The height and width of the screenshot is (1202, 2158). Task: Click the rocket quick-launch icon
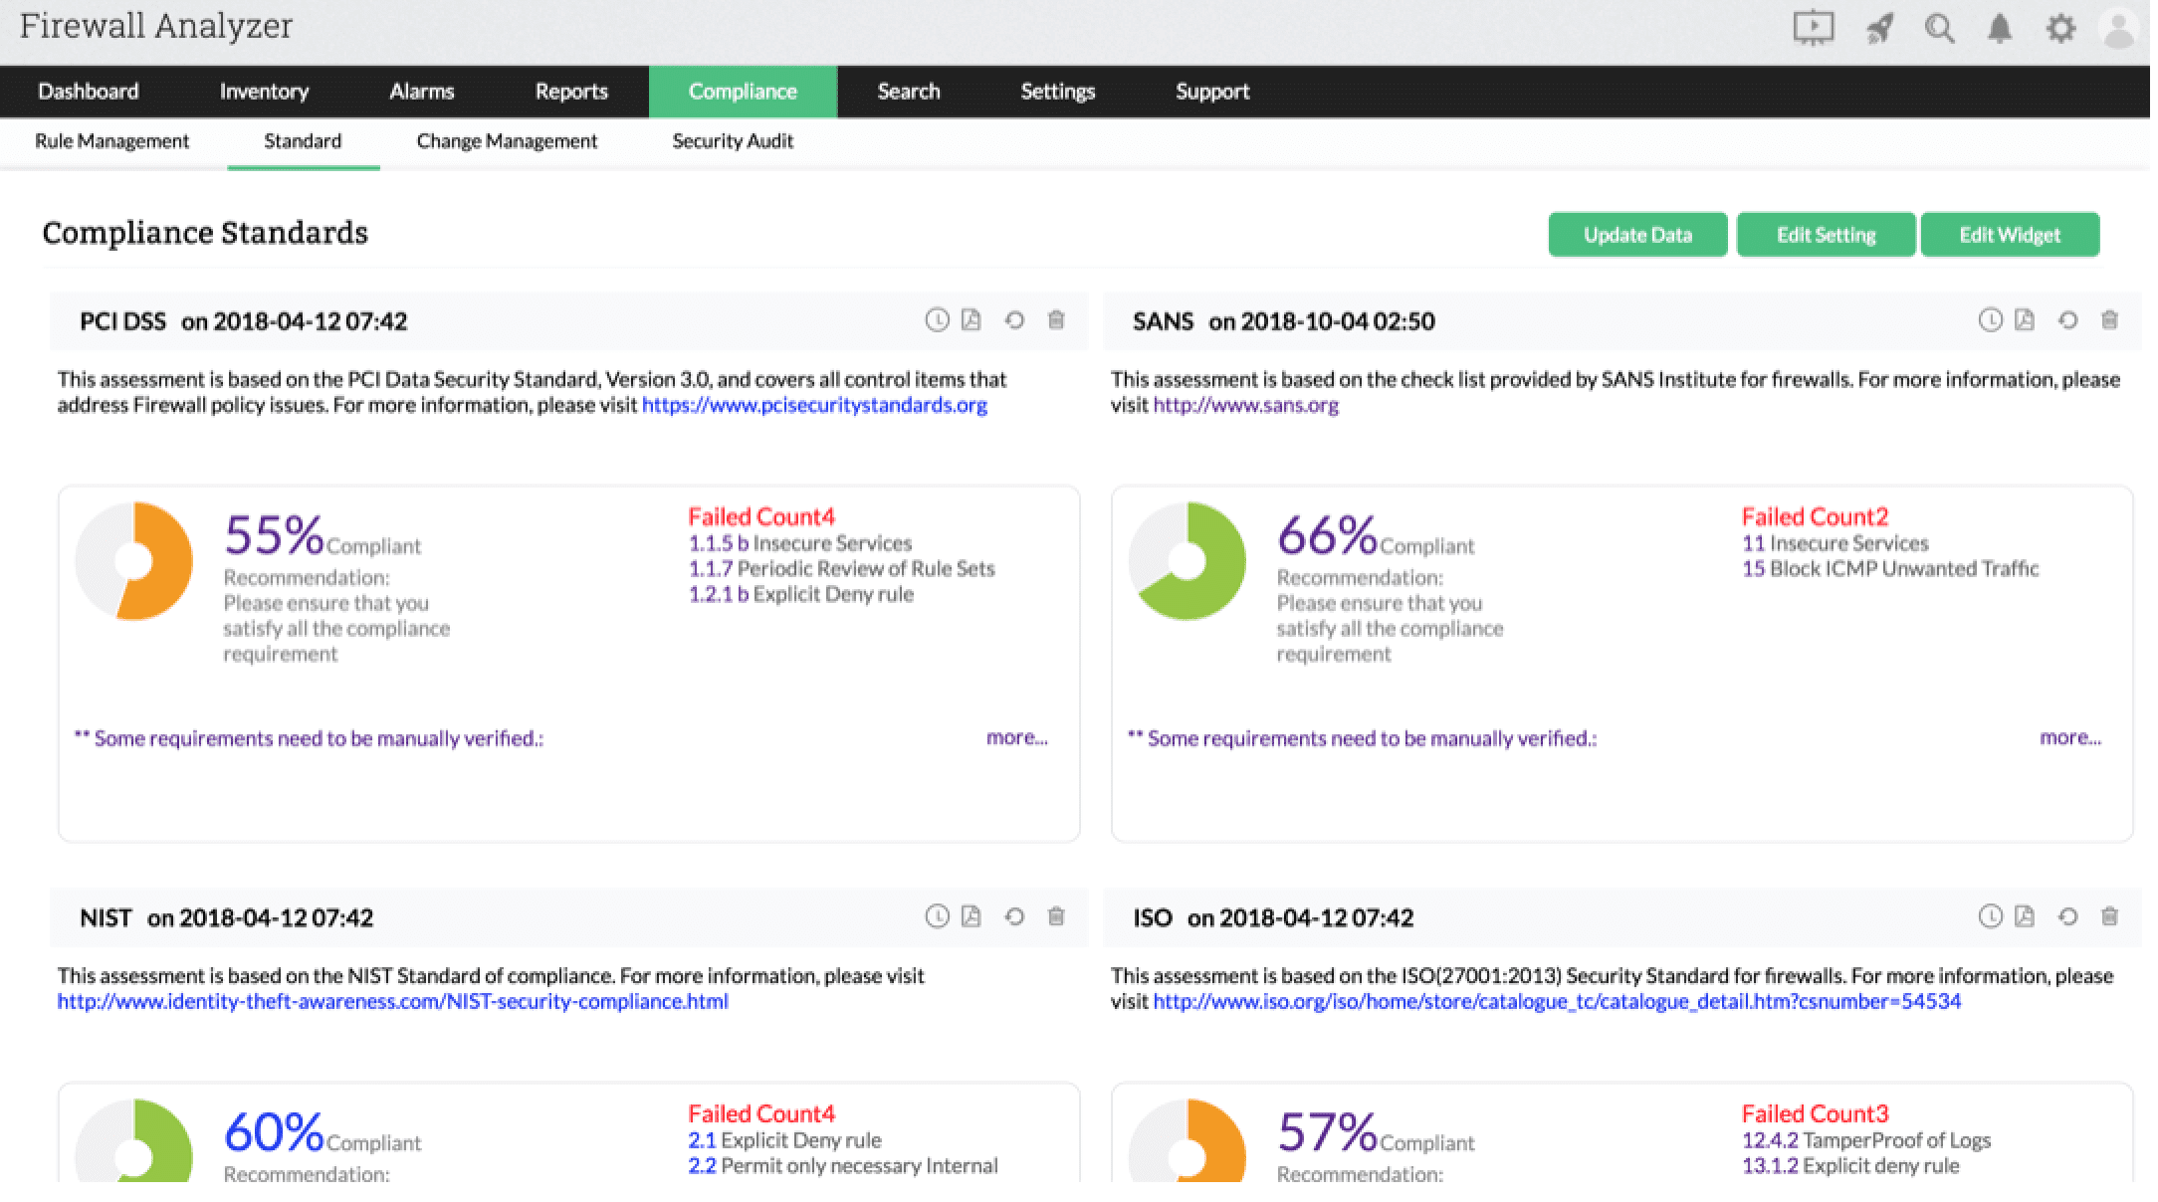[1878, 28]
